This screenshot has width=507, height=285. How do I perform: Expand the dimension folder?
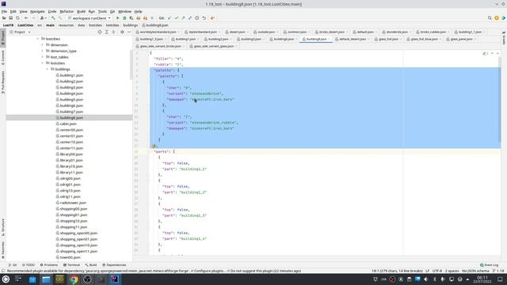[42, 45]
